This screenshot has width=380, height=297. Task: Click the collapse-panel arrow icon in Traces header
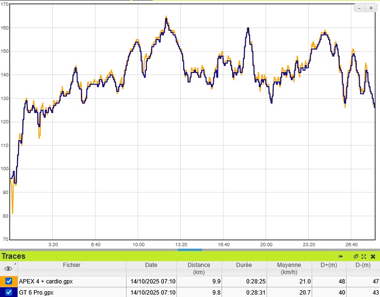(341, 256)
